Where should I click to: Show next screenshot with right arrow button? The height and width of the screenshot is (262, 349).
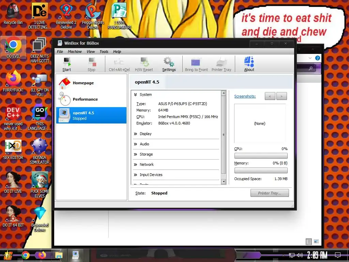(282, 96)
